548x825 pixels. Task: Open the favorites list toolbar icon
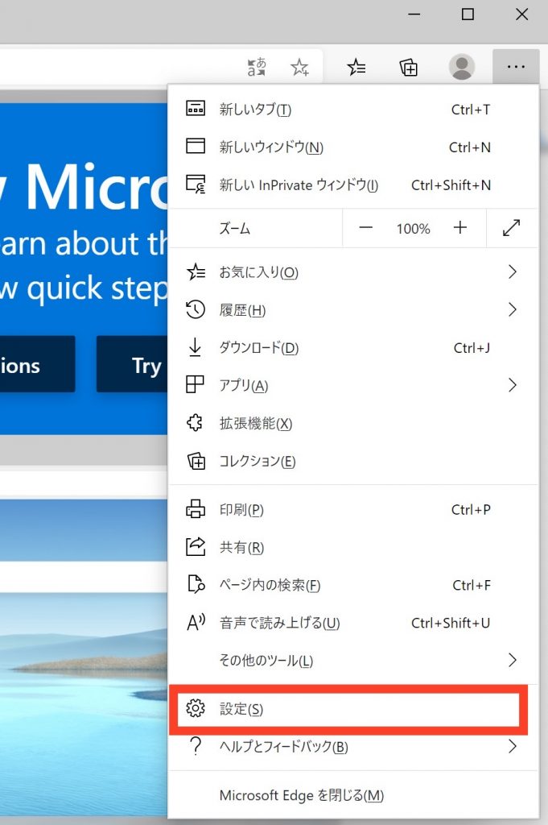356,68
